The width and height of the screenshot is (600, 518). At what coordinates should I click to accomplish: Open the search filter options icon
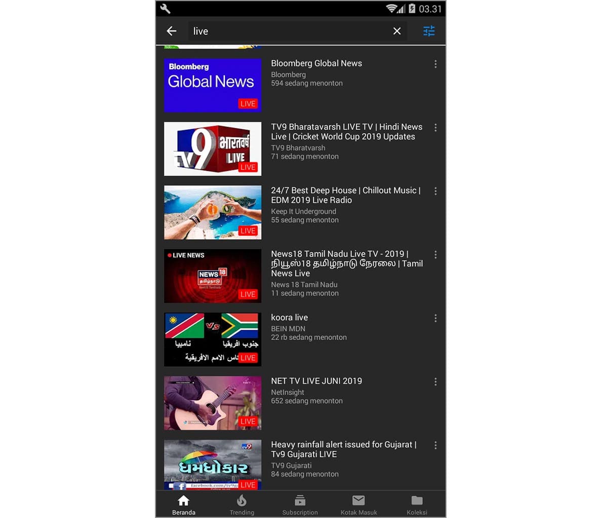(x=429, y=31)
